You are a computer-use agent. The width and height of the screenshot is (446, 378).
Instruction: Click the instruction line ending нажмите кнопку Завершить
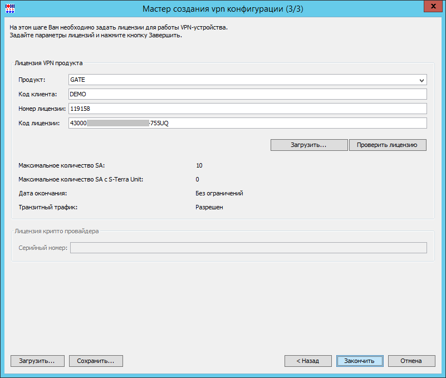(96, 35)
